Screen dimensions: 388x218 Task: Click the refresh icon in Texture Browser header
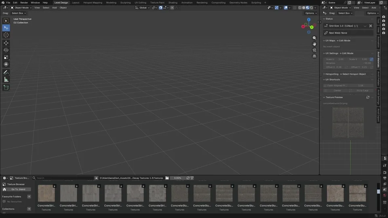(188, 178)
